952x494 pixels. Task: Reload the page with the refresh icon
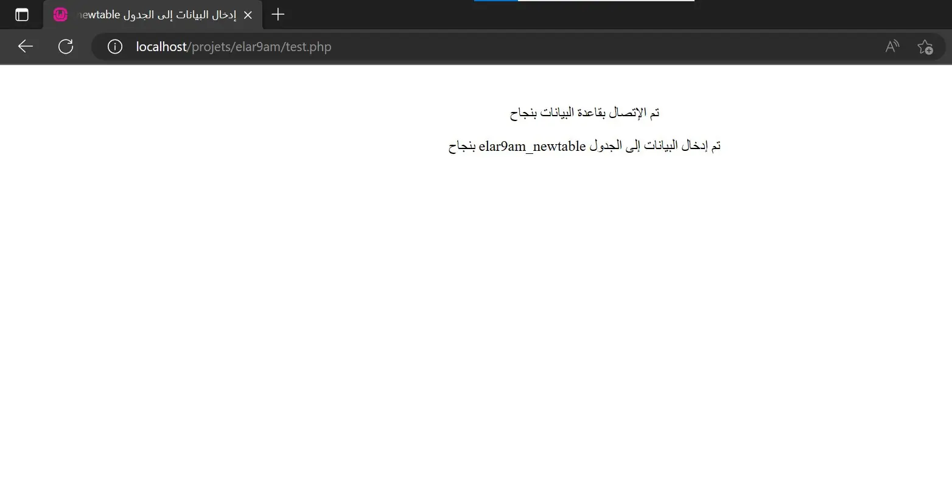tap(66, 46)
